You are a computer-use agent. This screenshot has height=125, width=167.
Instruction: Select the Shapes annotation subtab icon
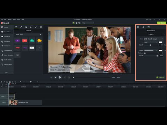[x=26, y=27]
